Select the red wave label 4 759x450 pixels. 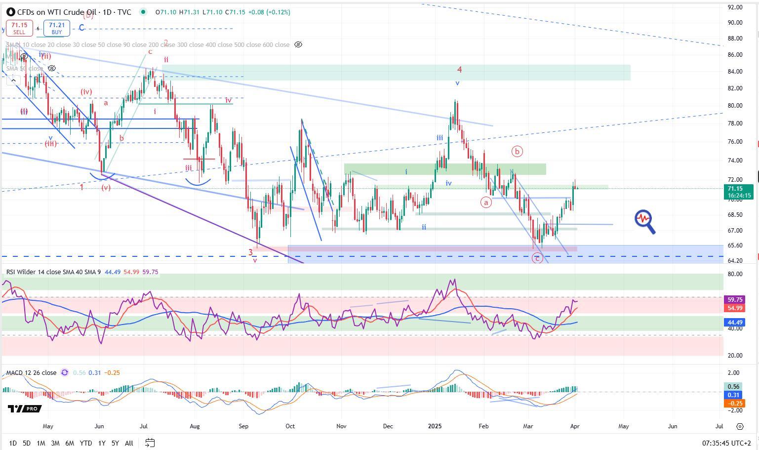459,70
